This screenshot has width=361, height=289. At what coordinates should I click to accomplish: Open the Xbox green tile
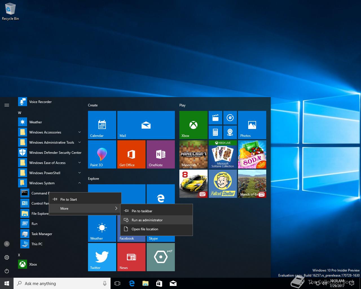193,125
